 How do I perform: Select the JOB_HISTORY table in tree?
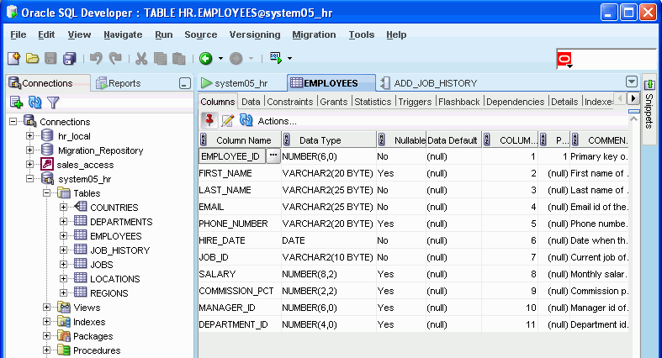pos(119,250)
